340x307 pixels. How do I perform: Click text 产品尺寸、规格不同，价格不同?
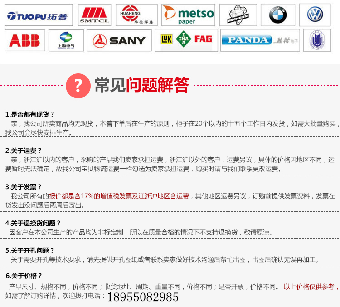click(x=53, y=287)
